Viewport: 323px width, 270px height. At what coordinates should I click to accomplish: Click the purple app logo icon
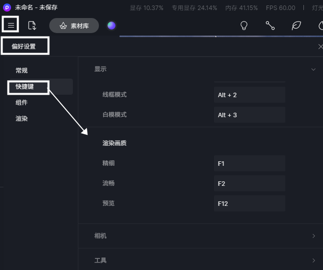[7, 8]
